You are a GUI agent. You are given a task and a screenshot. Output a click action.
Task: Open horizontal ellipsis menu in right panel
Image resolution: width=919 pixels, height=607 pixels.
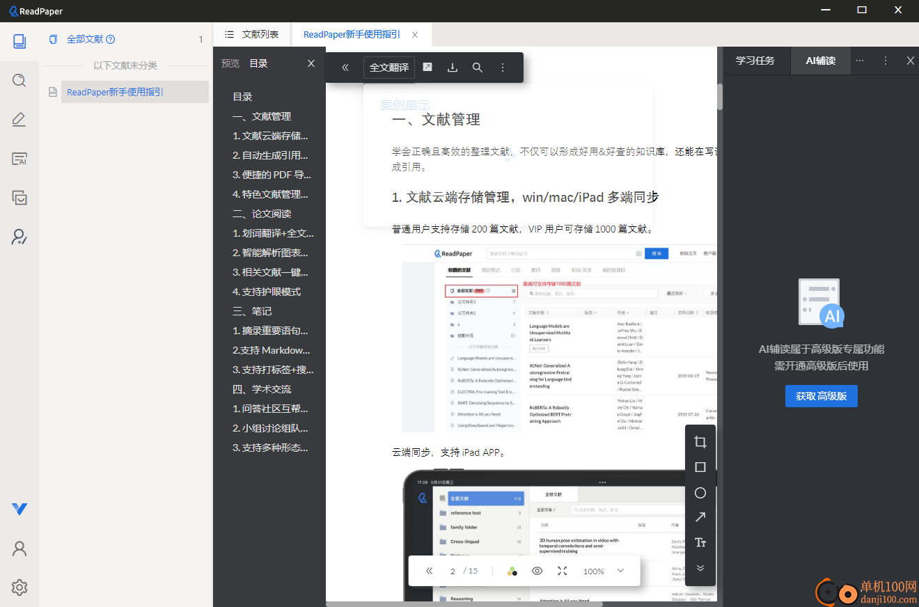click(x=860, y=61)
